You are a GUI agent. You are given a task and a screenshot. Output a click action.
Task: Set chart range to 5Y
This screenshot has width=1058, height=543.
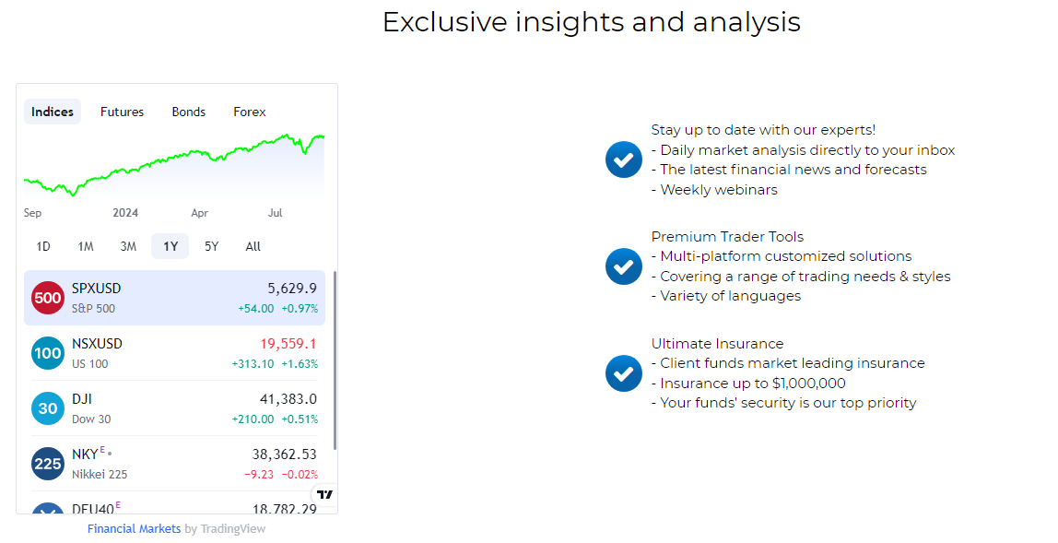tap(212, 246)
